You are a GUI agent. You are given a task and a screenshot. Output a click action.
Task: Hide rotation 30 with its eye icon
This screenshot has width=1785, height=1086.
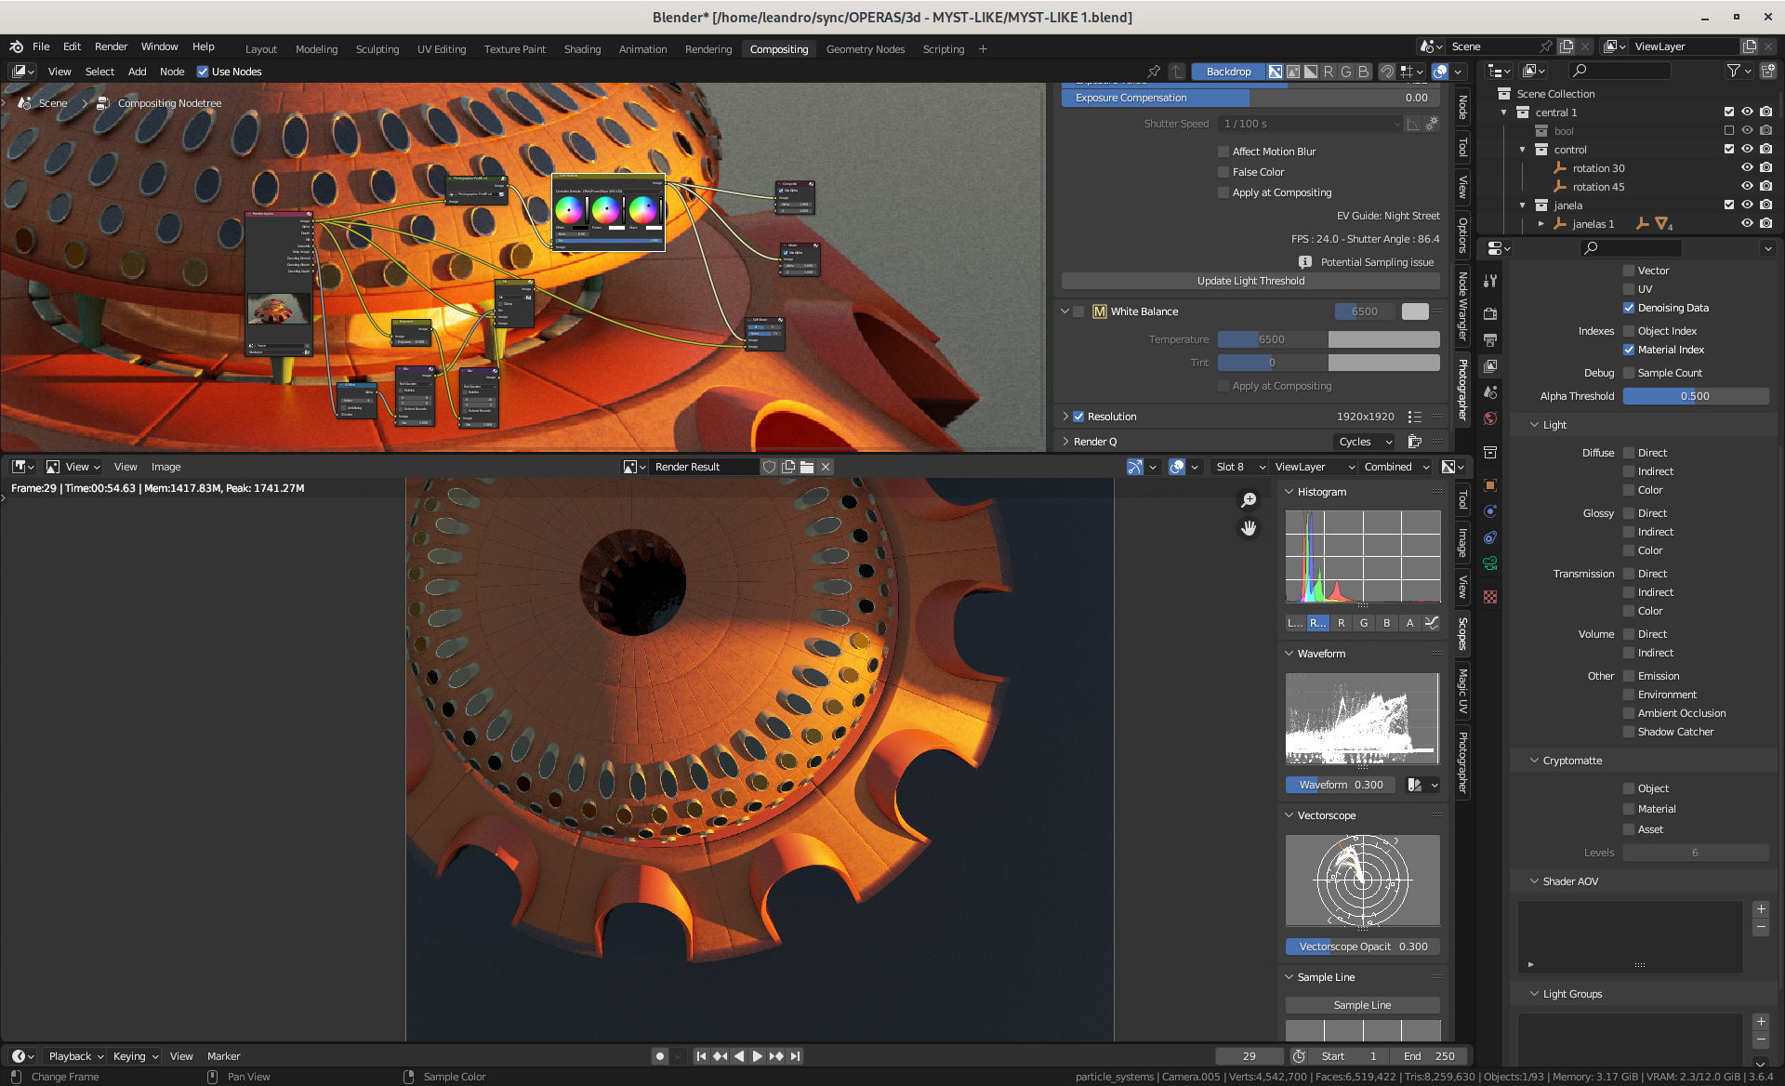[1747, 168]
